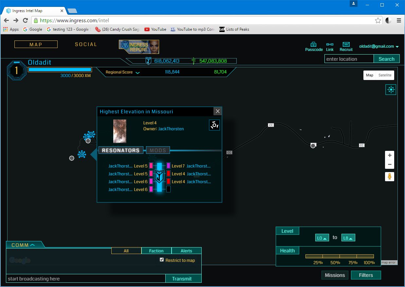Toggle the Restrict to map checkbox
The image size is (405, 287).
coord(161,260)
